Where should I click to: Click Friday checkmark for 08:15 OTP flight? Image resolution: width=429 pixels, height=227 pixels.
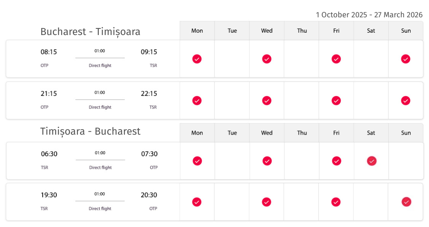[x=336, y=59]
